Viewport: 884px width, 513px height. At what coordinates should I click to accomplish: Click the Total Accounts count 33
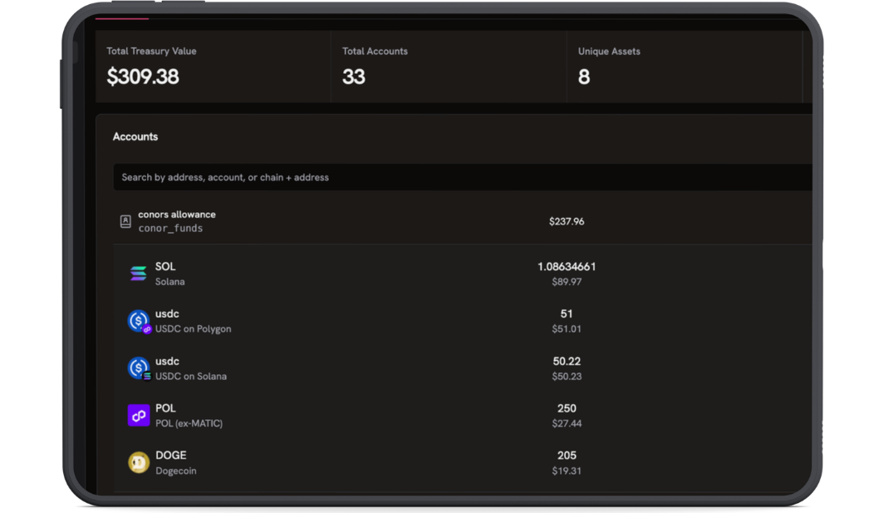[x=353, y=76]
